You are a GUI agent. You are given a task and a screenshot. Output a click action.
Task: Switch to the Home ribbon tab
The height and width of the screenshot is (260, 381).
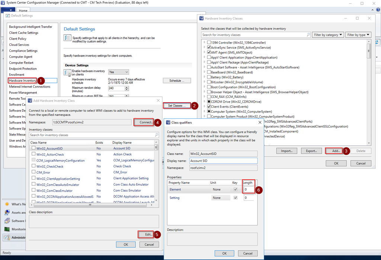click(x=23, y=11)
